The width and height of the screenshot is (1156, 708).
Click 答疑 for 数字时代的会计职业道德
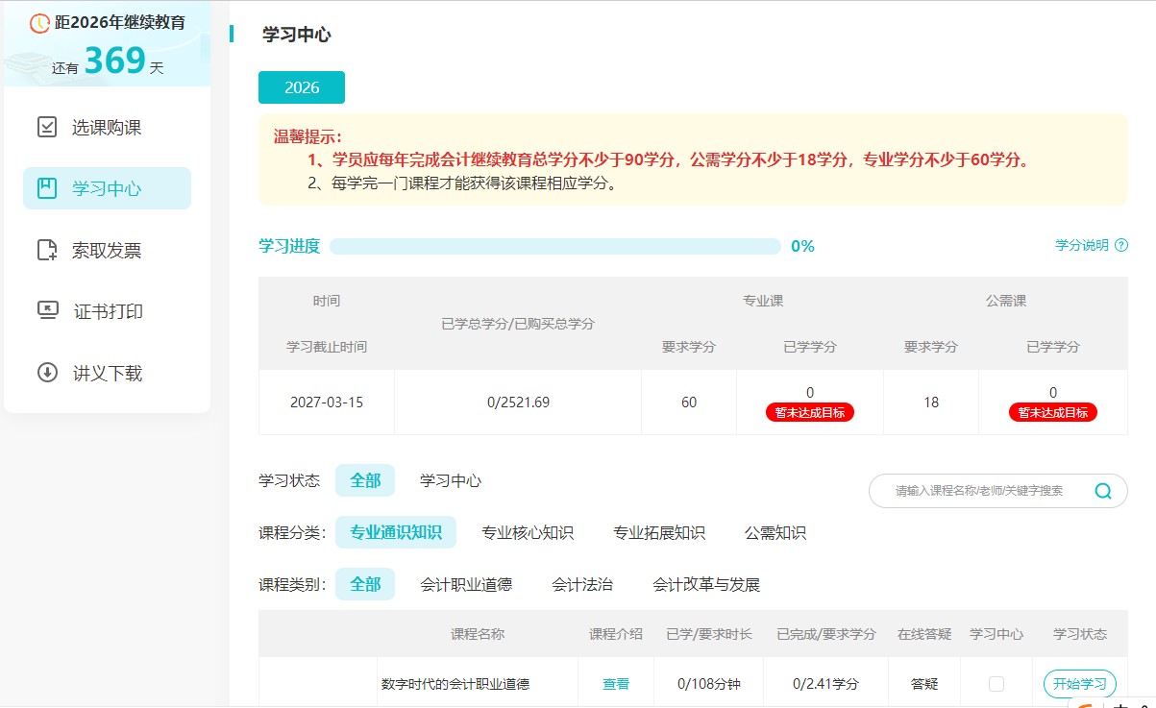pos(924,684)
